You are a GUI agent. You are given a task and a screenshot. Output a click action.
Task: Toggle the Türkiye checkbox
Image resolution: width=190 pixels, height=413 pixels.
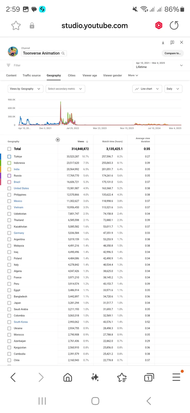[9, 157]
